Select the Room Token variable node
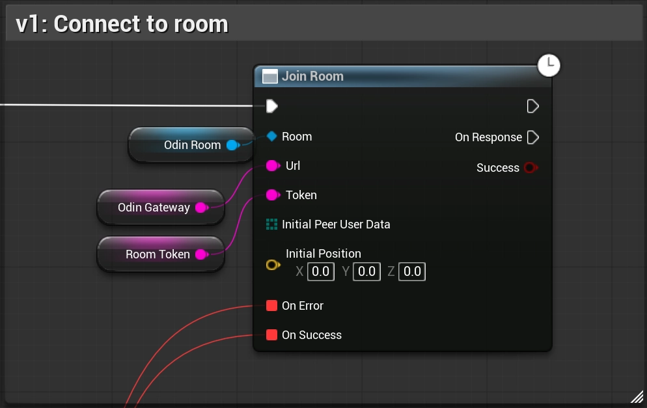Viewport: 647px width, 408px height. point(158,254)
